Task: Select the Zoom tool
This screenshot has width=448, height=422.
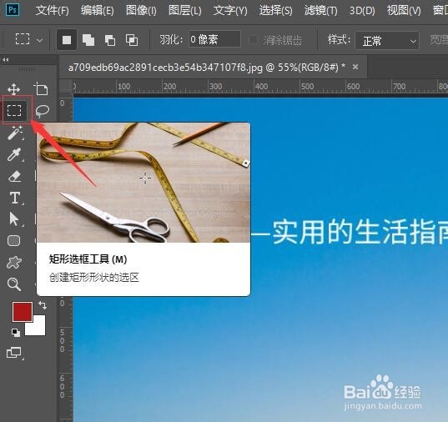Action: 14,284
